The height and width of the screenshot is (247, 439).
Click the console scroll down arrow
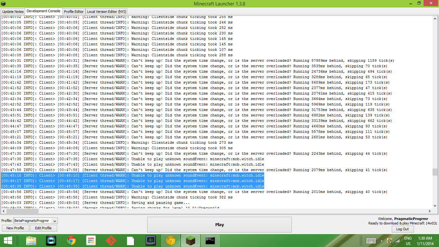pos(435,206)
